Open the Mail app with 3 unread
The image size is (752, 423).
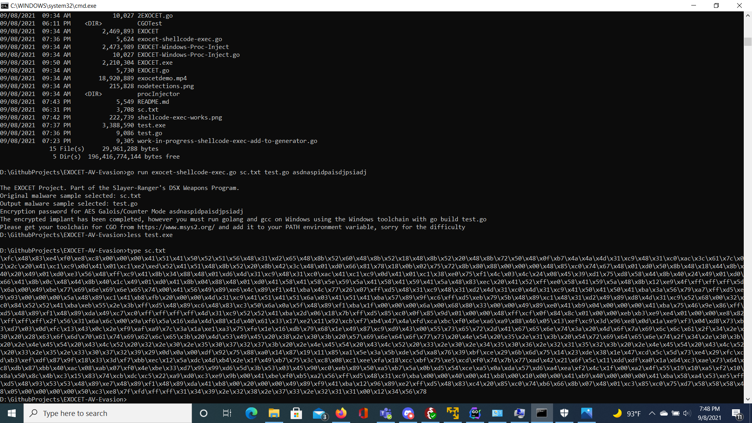(319, 413)
